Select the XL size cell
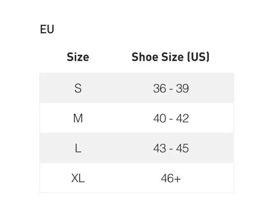The image size is (273, 217). pyautogui.click(x=78, y=178)
